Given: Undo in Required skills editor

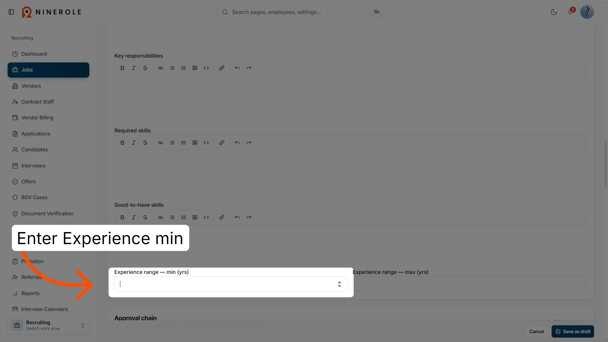Looking at the screenshot, I should point(237,143).
